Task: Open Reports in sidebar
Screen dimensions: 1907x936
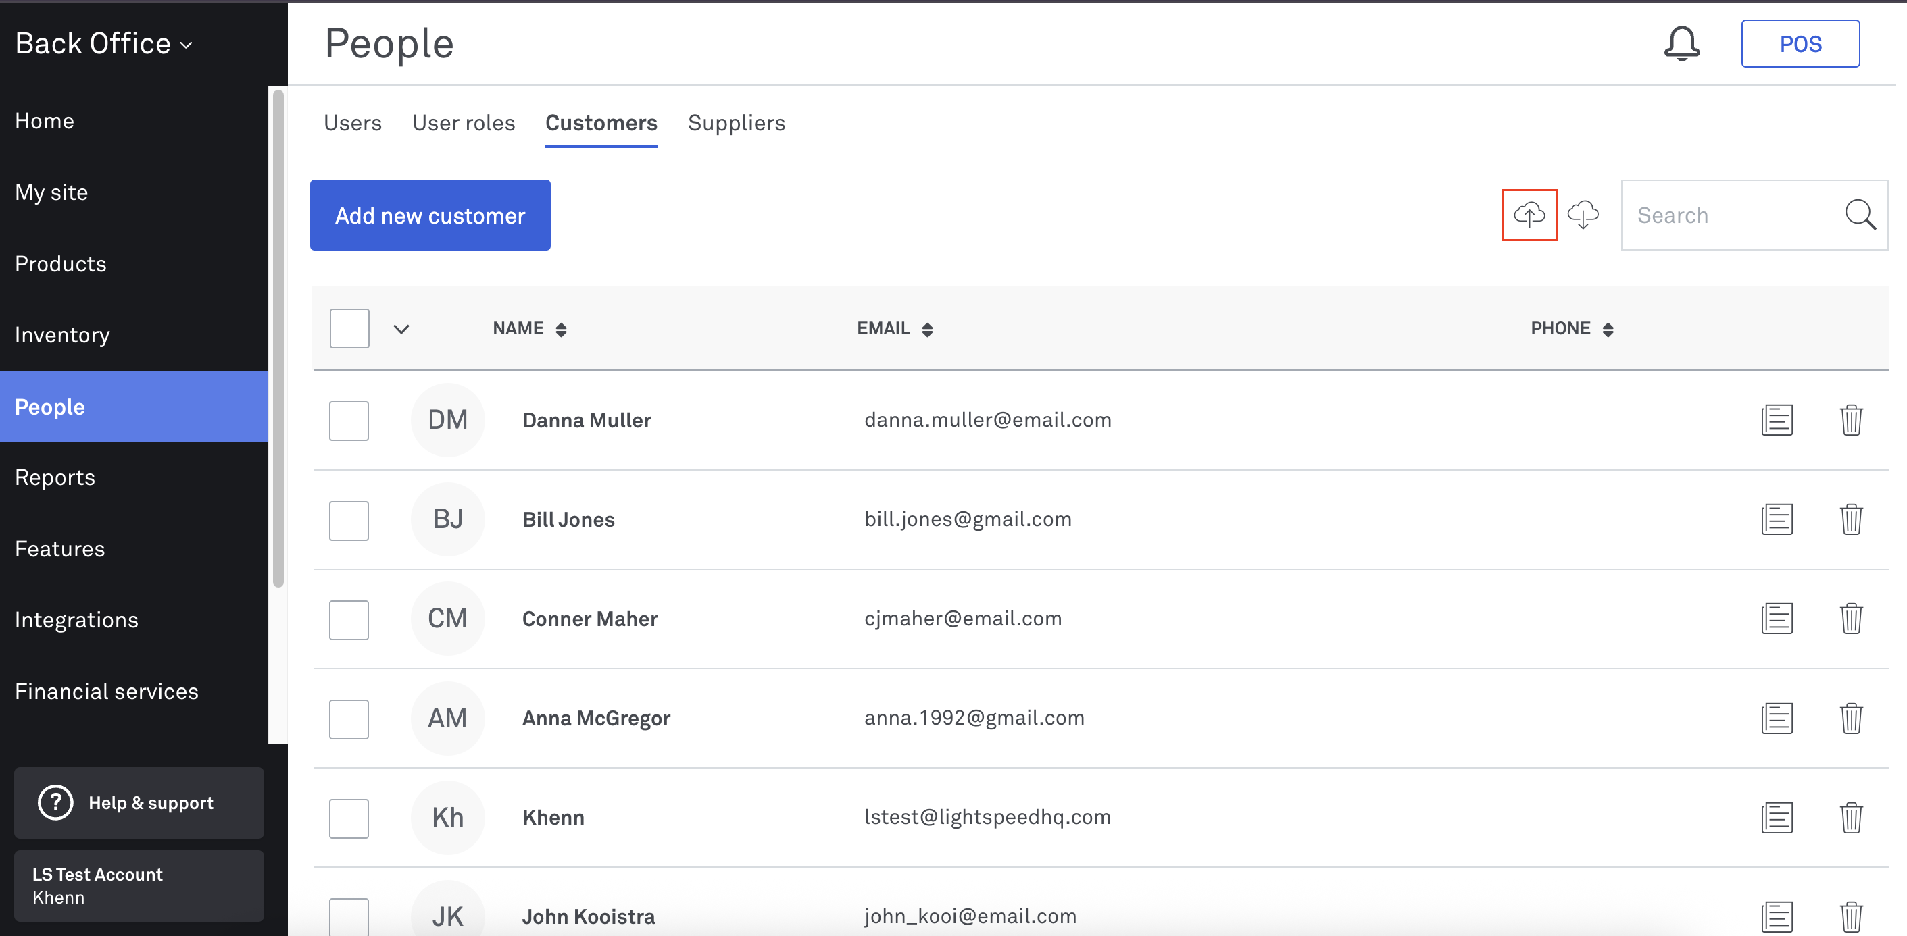Action: [133, 477]
